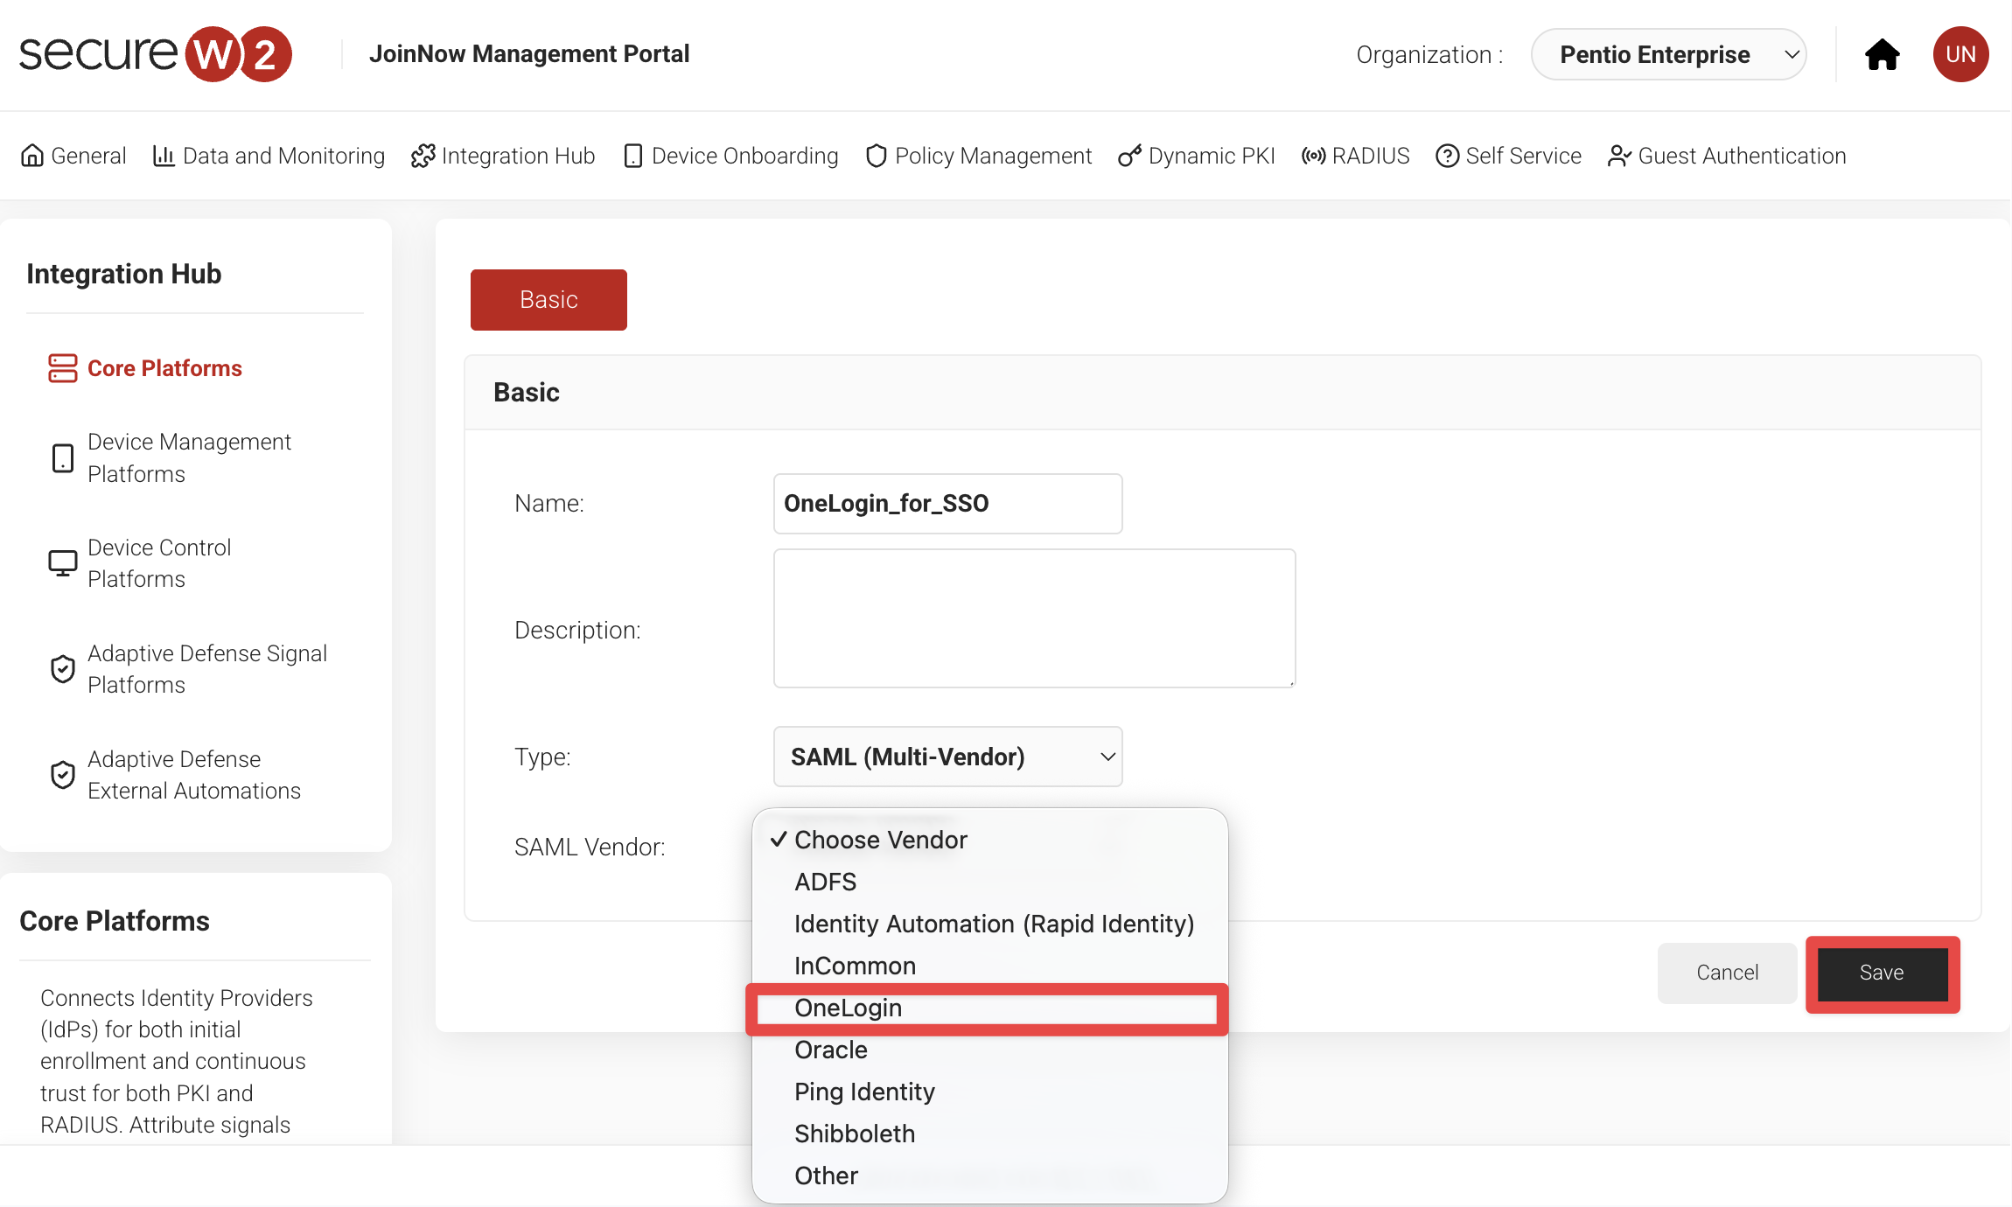Click the Device Onboarding tablet icon
This screenshot has height=1207, width=2012.
[632, 156]
